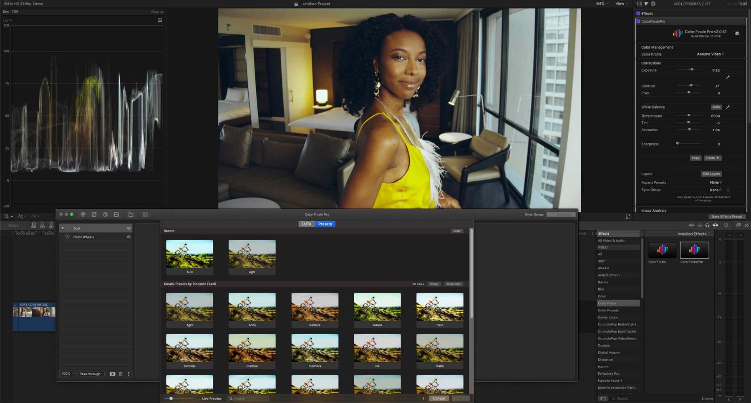Screen dimensions: 751x403
Task: Open Color Finale Pro settings gear
Action: [x=737, y=33]
